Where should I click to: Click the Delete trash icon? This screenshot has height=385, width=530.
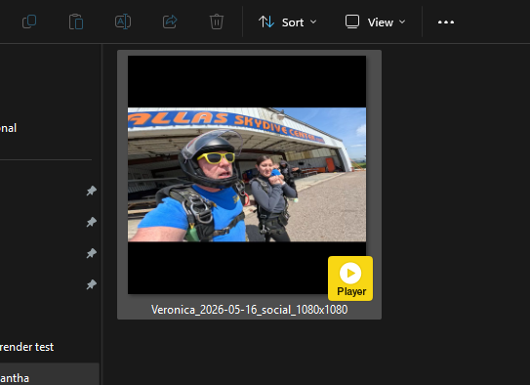(x=217, y=22)
